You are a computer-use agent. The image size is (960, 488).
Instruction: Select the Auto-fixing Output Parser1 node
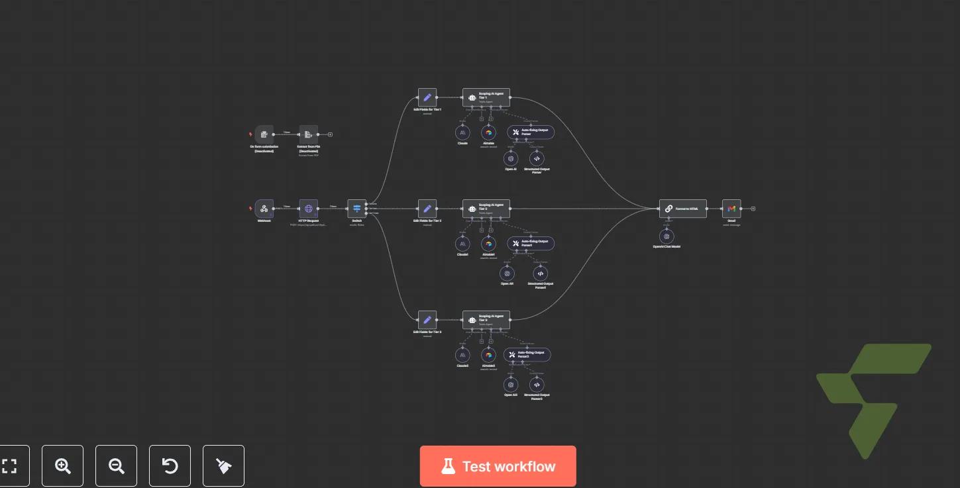click(531, 244)
